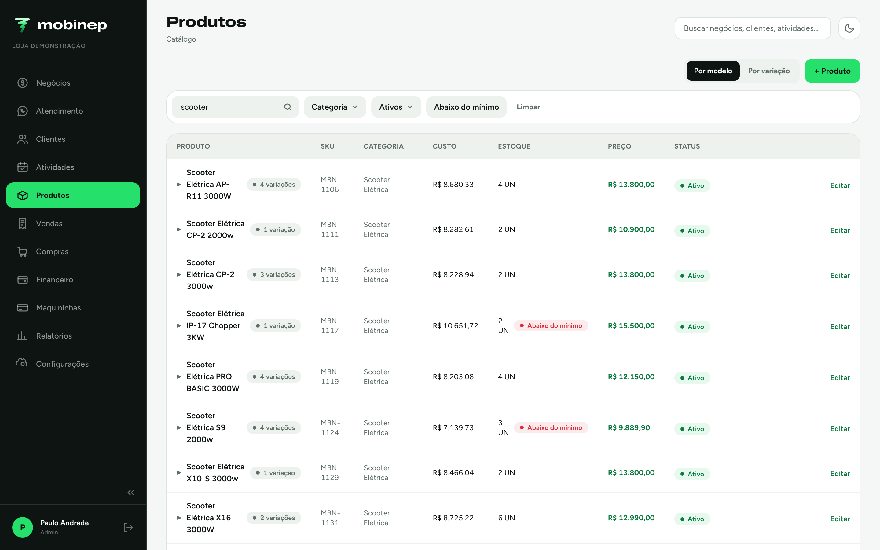Toggle dark mode moon icon
The height and width of the screenshot is (550, 880).
coord(849,28)
